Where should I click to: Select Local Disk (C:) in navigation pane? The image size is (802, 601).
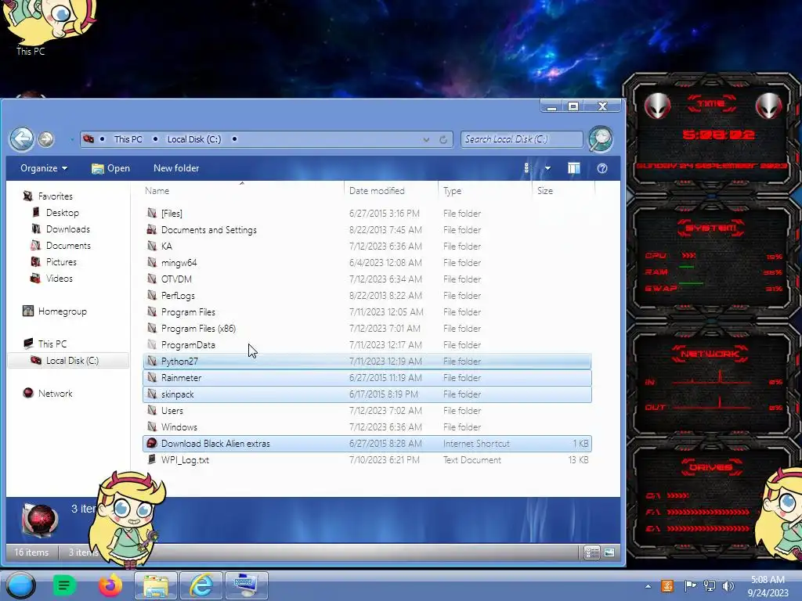[x=71, y=360]
